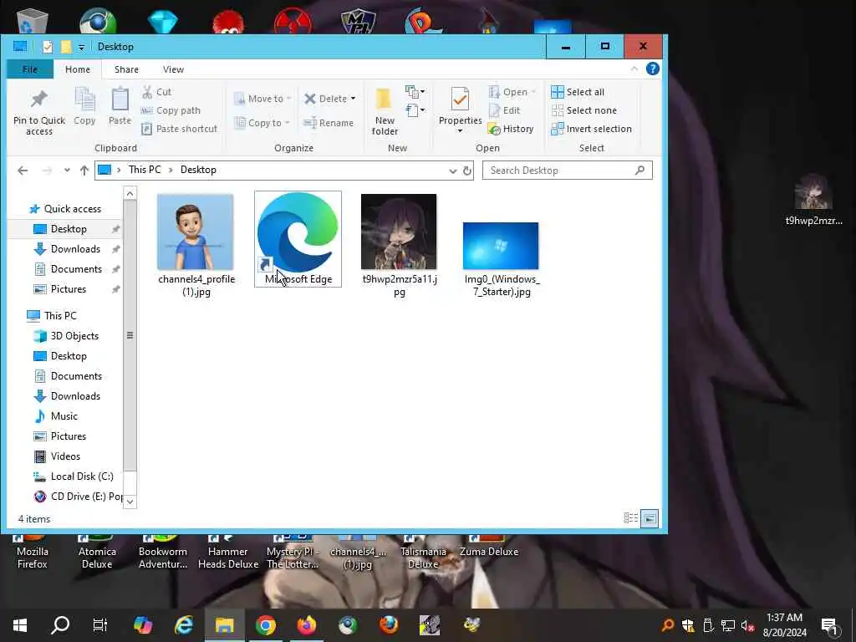
Task: Open the notification center icon
Action: [830, 626]
